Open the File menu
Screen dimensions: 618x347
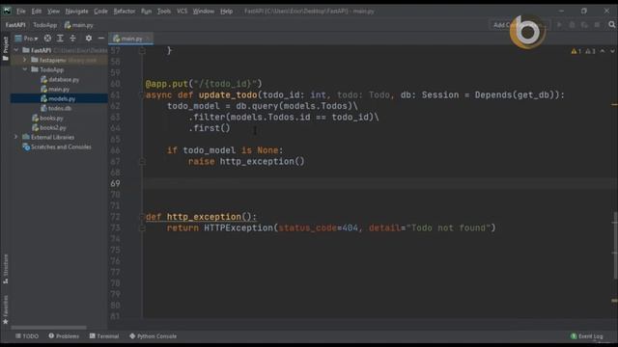[x=21, y=11]
